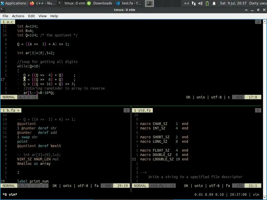Click 'macro LONG_SZ' line in std.fa

click(164, 141)
